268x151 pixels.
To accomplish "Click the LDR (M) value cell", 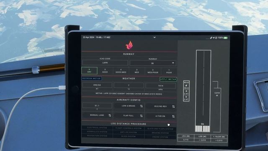I will tap(202, 140).
